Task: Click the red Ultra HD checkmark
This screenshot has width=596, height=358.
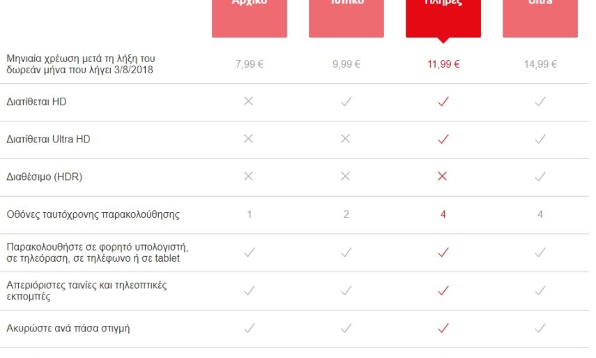Action: tap(443, 139)
